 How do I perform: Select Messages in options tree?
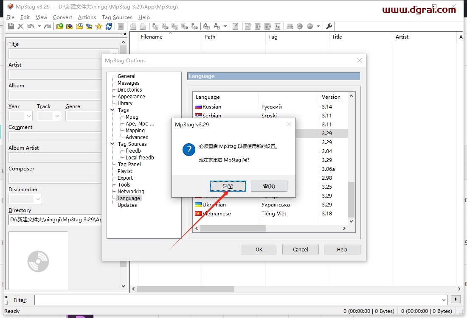(128, 83)
